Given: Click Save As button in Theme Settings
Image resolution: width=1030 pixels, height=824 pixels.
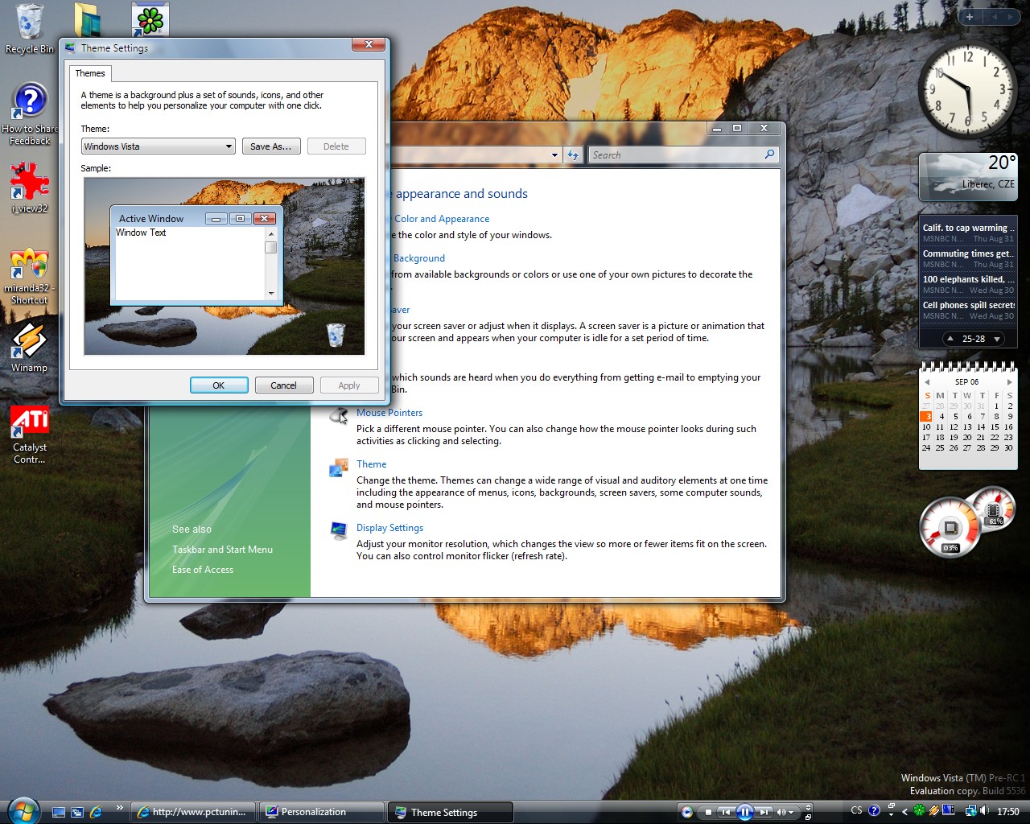Looking at the screenshot, I should click(271, 146).
